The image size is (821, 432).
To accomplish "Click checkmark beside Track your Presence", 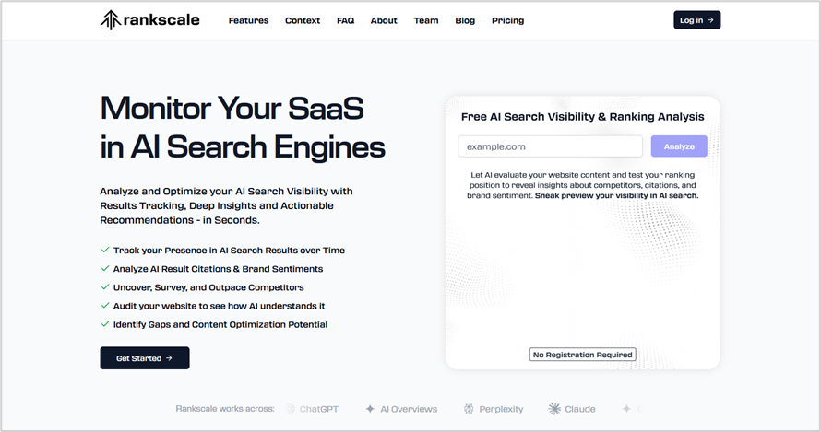I will coord(105,250).
